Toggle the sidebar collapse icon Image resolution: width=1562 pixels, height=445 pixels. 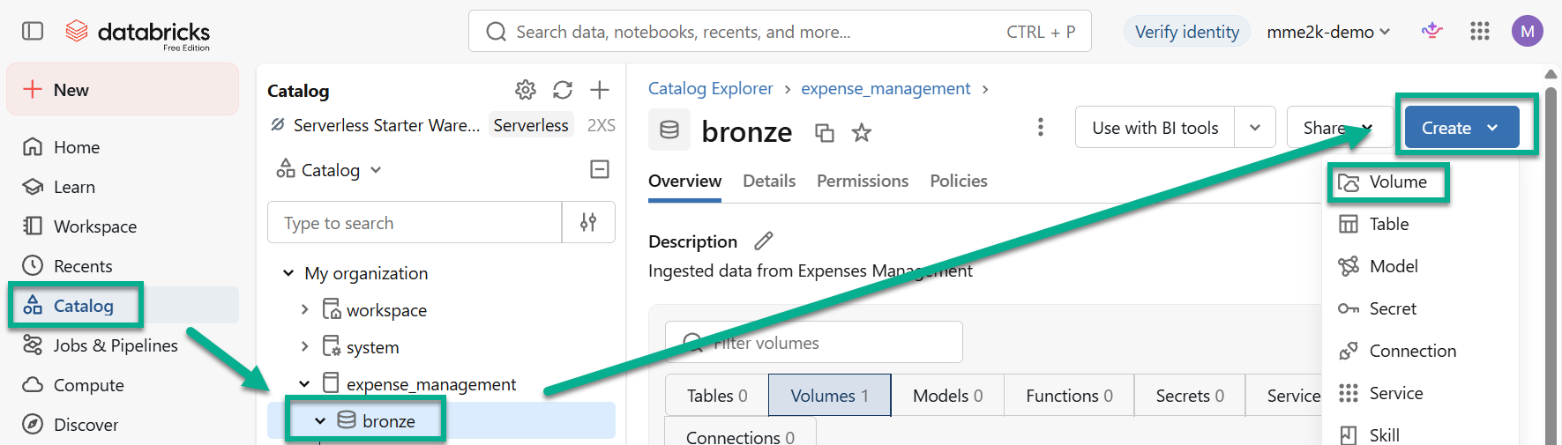coord(33,31)
